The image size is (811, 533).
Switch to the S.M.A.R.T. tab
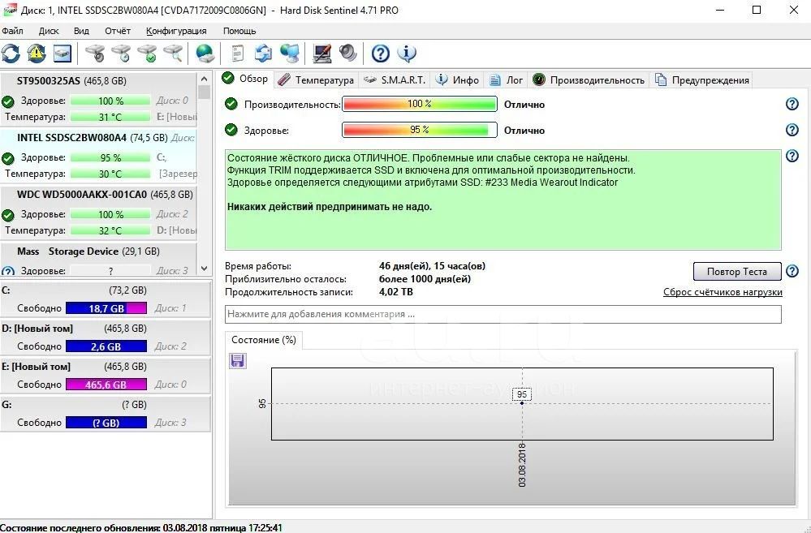[x=395, y=80]
